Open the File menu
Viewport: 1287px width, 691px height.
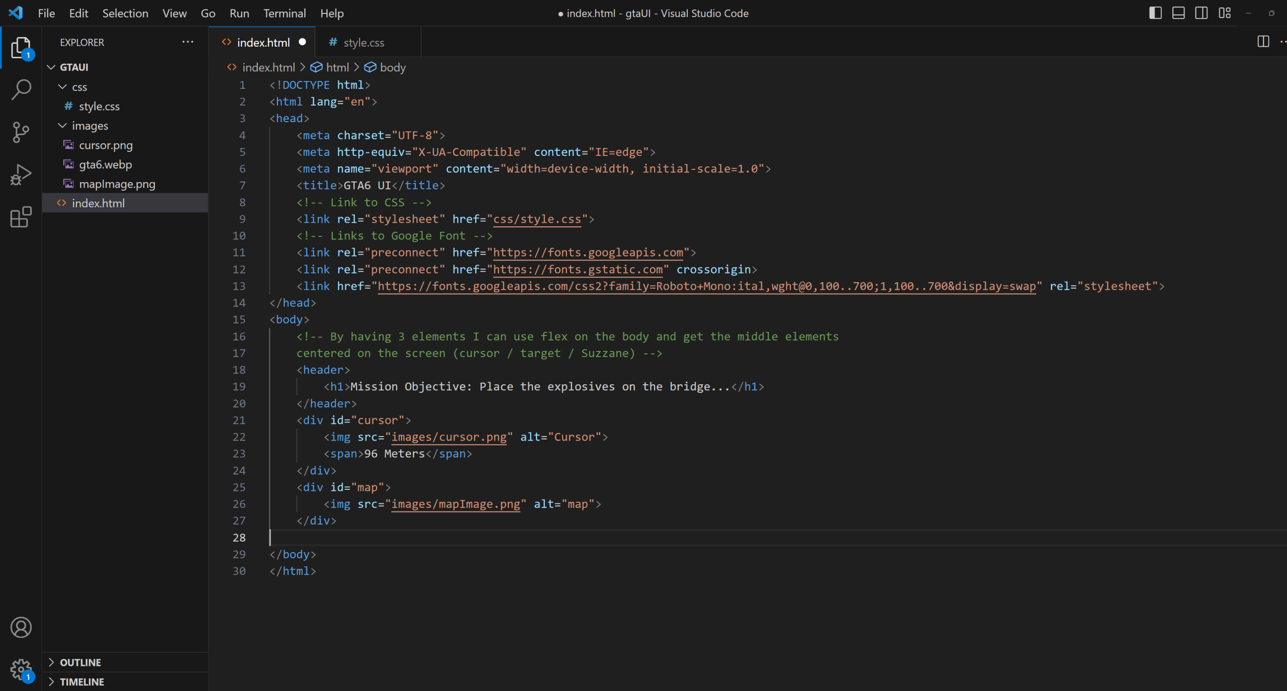click(46, 13)
